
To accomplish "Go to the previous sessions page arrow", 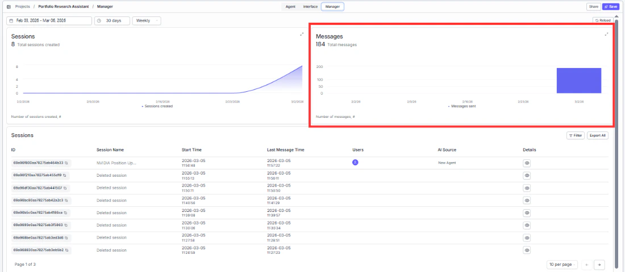I will [x=587, y=265].
